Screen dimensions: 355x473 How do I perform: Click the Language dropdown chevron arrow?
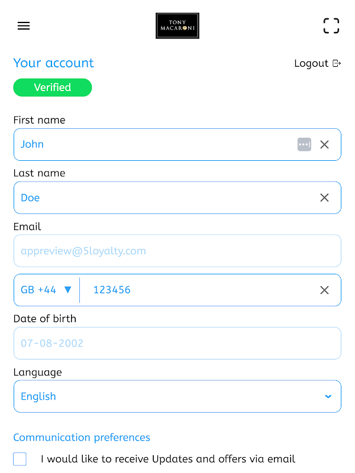[328, 396]
